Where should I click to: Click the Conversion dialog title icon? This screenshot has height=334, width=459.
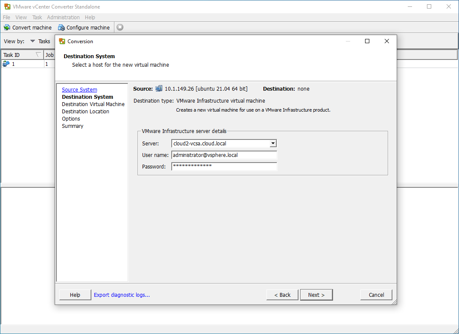[x=62, y=41]
